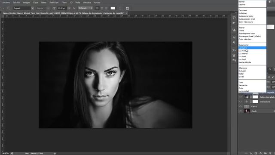Screen dimensions: 275x155
Task: Expand the font size dropdown arrow
Action: pyautogui.click(x=69, y=8)
